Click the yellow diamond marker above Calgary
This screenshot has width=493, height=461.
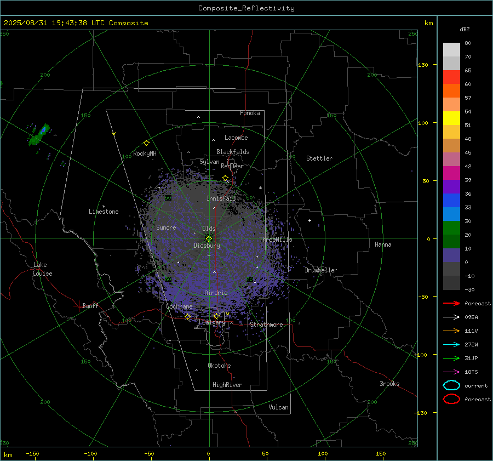216,316
